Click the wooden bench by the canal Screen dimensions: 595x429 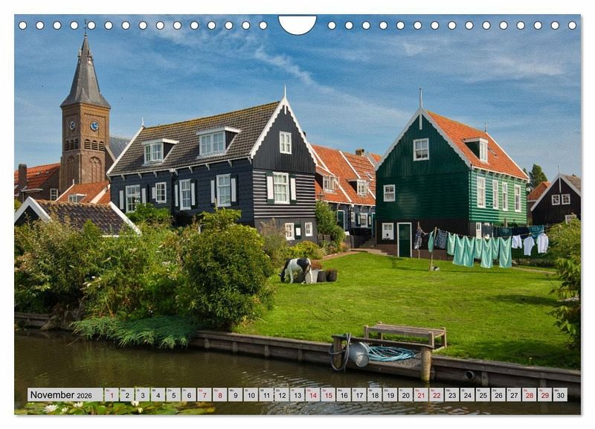(x=405, y=334)
